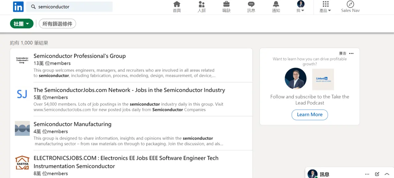
Task: Click '約有 1,000 筆結果' results count
Action: [29, 43]
